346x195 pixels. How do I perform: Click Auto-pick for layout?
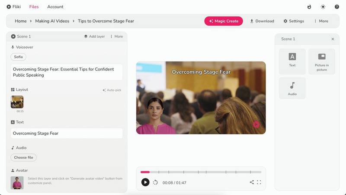[112, 90]
